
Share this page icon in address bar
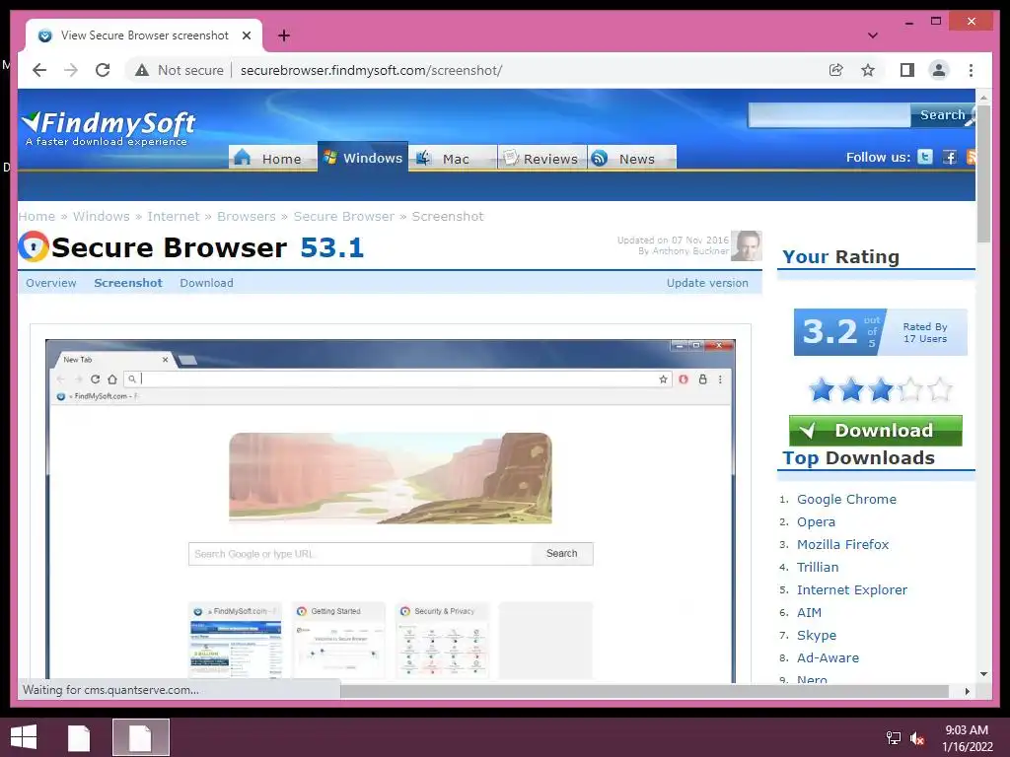click(x=836, y=70)
